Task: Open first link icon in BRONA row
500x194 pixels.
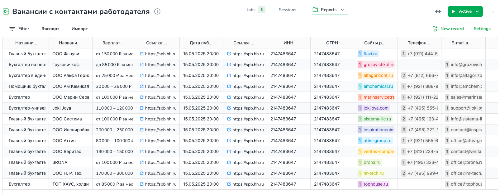Action: coord(142,162)
